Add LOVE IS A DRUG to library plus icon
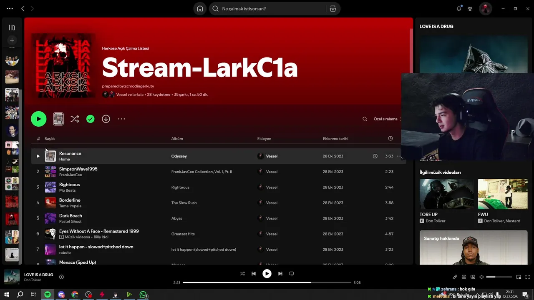 point(61,277)
